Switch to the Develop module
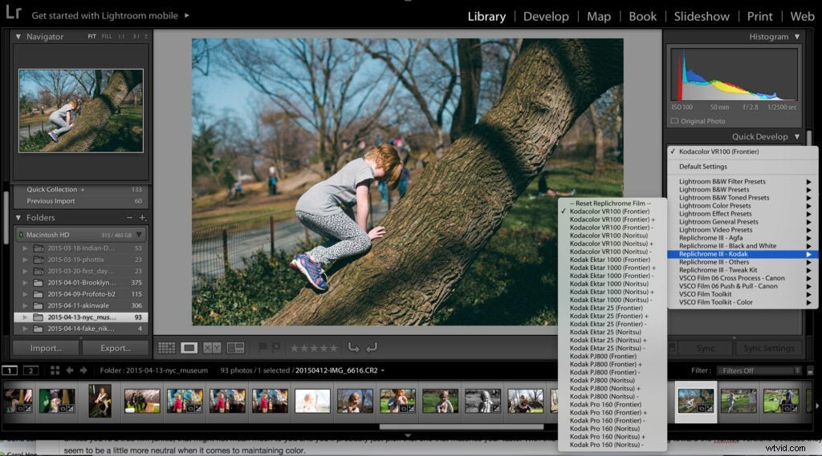Screen dimensions: 822x456 (546, 16)
